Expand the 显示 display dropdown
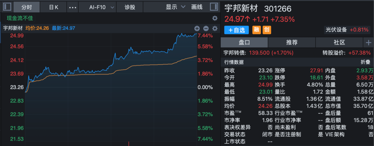The image size is (374, 146). point(176,7)
